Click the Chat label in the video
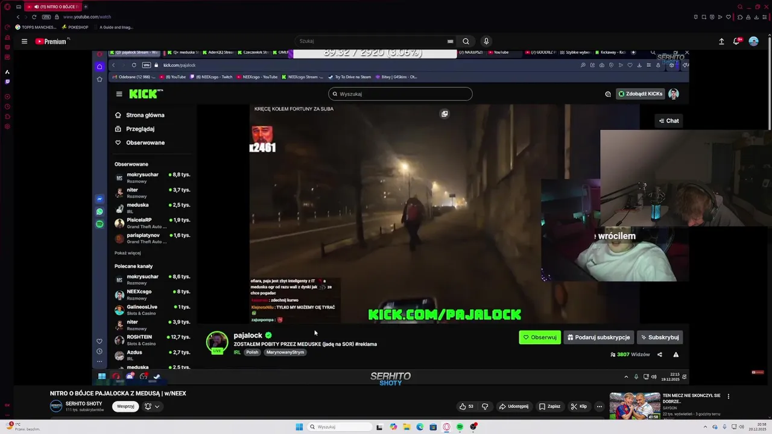 click(669, 121)
